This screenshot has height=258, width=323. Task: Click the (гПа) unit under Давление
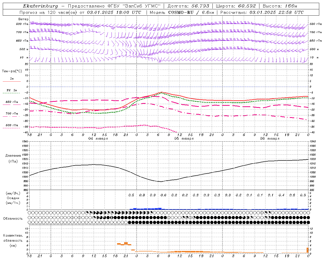[13, 161]
